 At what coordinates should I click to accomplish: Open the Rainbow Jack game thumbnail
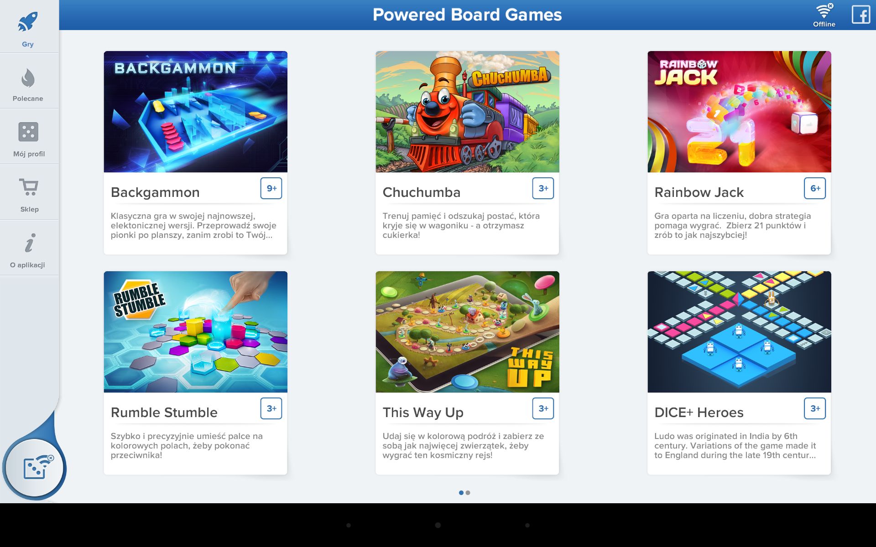pos(739,112)
